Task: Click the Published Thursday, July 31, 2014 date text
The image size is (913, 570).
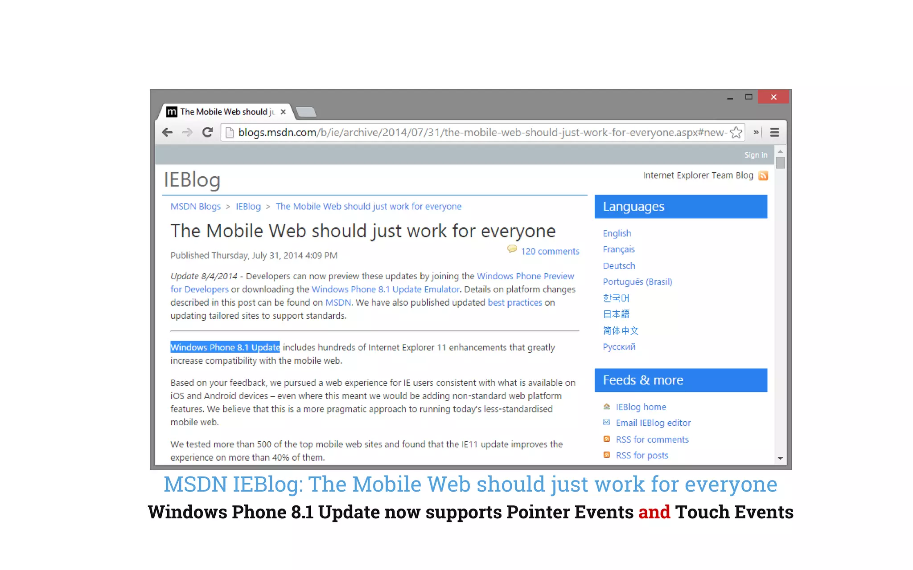Action: point(254,256)
